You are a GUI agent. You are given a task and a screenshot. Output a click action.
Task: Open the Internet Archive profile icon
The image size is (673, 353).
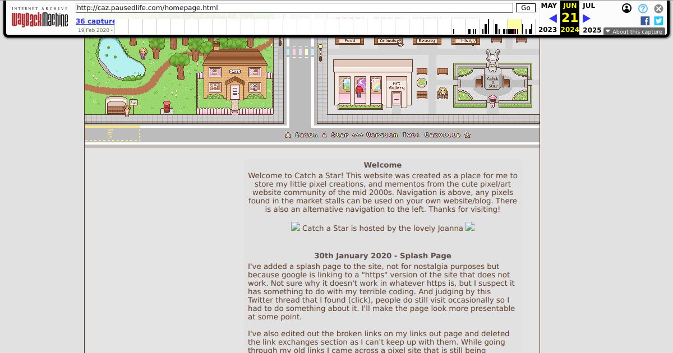pyautogui.click(x=627, y=8)
